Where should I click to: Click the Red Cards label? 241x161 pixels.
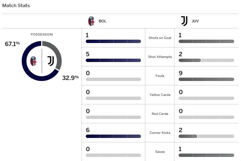(160, 114)
